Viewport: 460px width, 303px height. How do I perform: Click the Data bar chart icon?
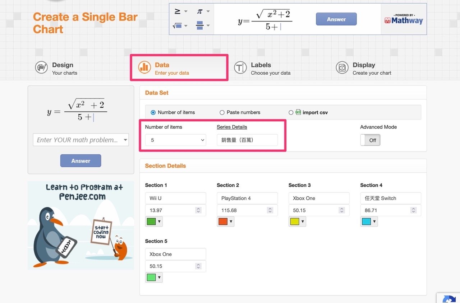click(x=144, y=67)
